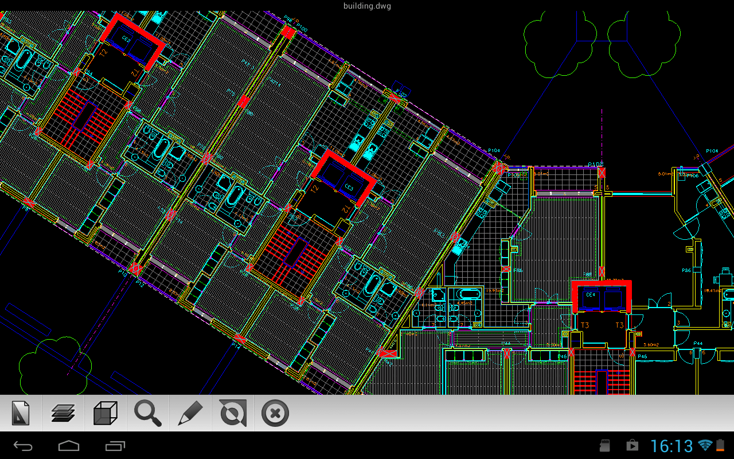Tap the Android Back arrow
The height and width of the screenshot is (459, 734).
tap(24, 446)
